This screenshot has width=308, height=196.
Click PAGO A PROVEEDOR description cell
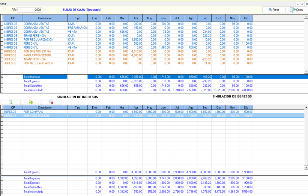[x=45, y=55]
